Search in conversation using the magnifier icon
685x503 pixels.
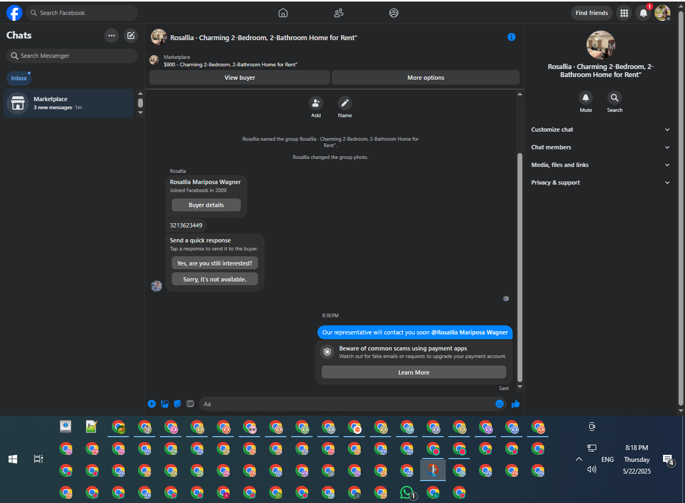tap(614, 97)
